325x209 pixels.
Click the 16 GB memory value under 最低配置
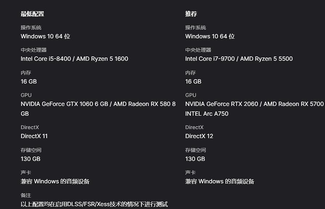[x=29, y=82]
